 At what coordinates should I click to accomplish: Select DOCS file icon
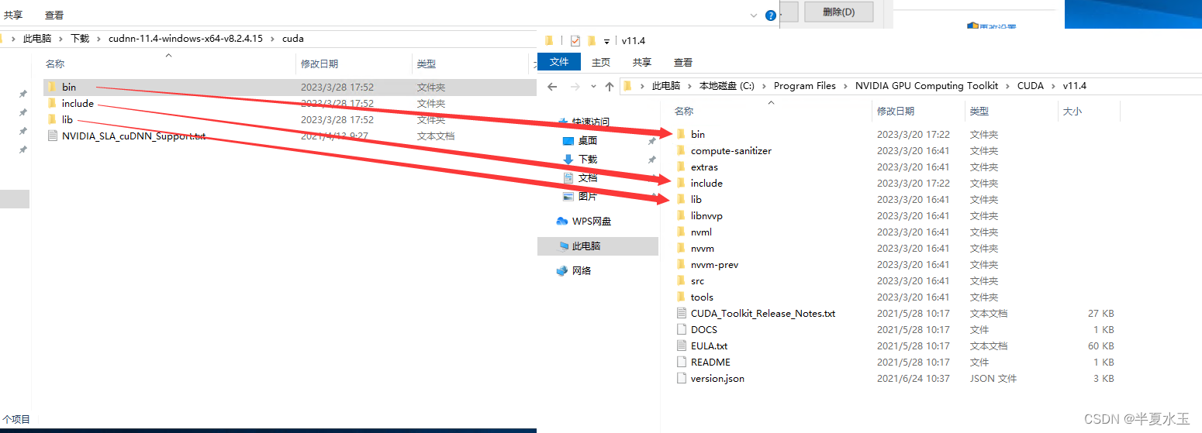[x=681, y=329]
